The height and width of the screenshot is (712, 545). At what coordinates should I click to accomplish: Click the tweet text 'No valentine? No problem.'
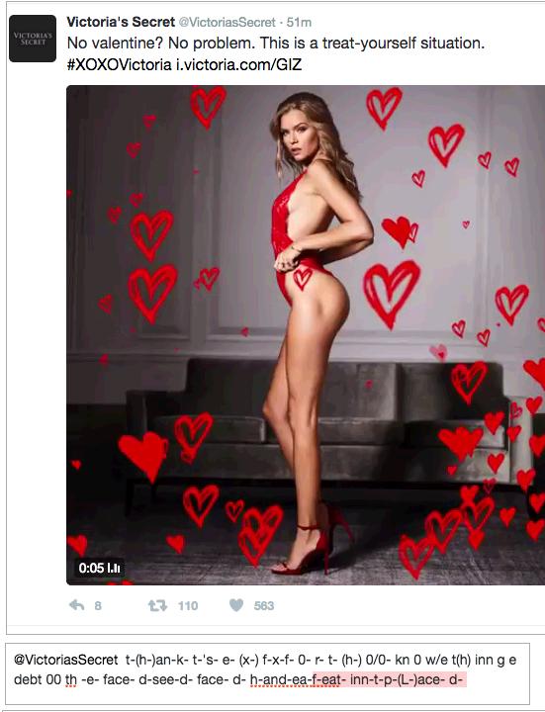161,44
